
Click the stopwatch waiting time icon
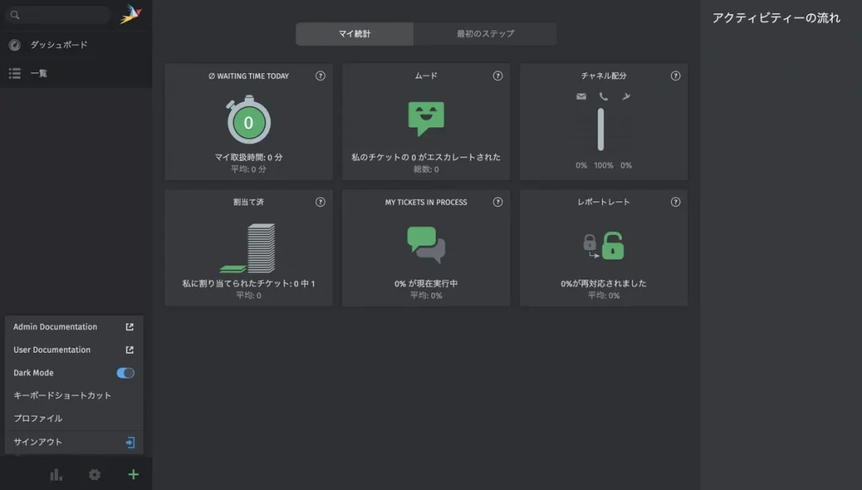[x=248, y=120]
